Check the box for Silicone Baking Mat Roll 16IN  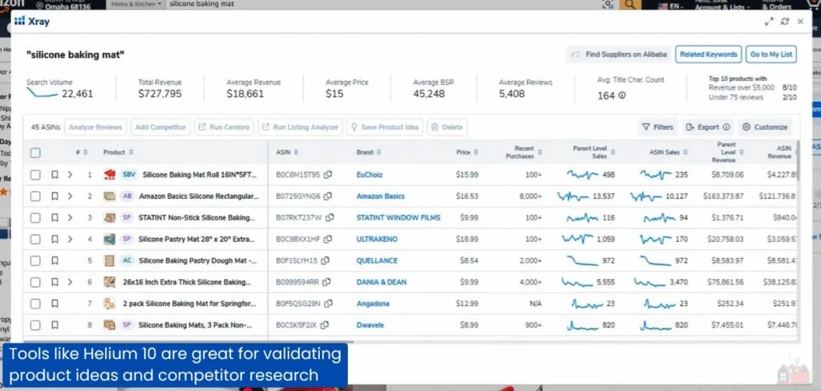click(x=35, y=175)
